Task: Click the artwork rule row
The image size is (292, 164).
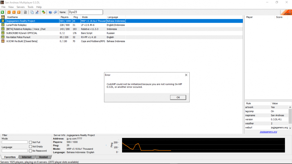Action: tap(267, 107)
